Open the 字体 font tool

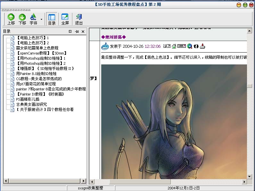tap(33, 19)
